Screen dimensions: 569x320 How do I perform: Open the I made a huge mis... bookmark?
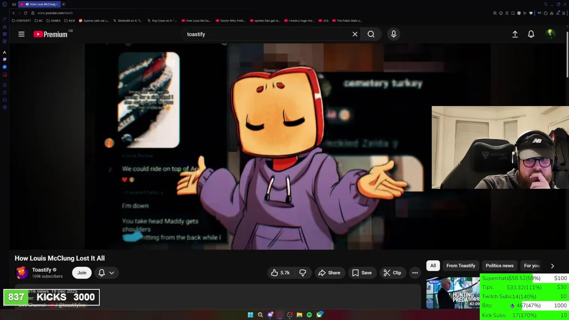(x=299, y=20)
